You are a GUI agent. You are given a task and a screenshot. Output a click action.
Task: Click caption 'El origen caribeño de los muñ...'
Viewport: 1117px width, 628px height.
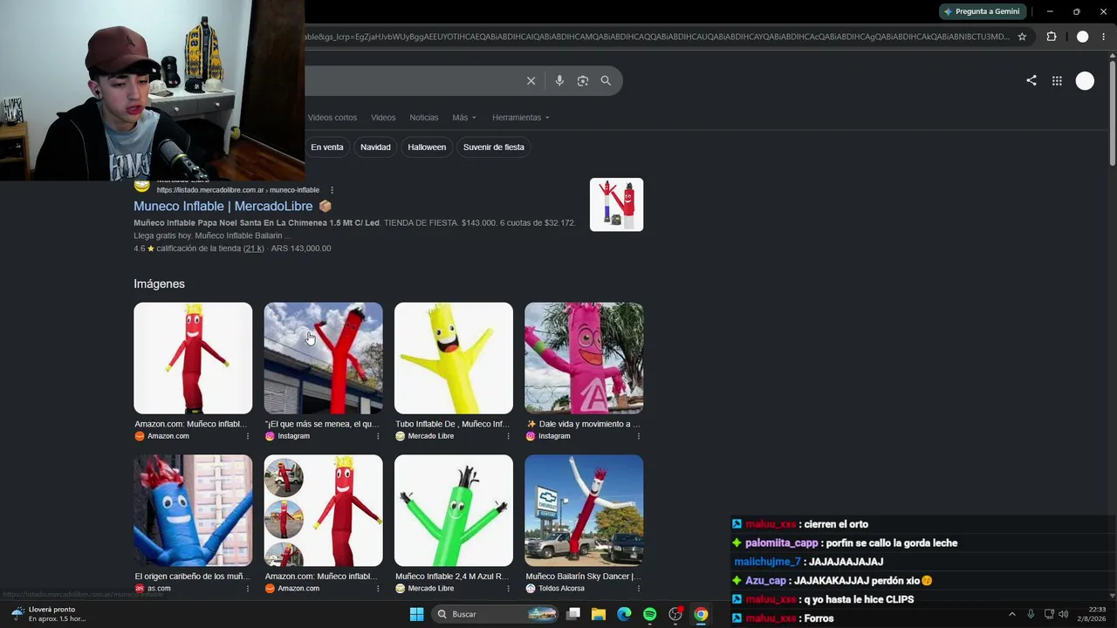(x=192, y=577)
